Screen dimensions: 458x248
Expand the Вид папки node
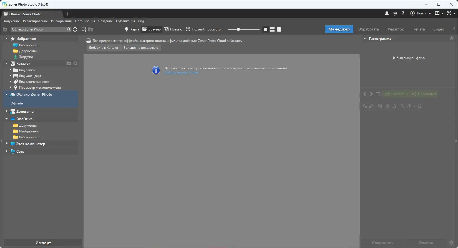click(x=11, y=70)
